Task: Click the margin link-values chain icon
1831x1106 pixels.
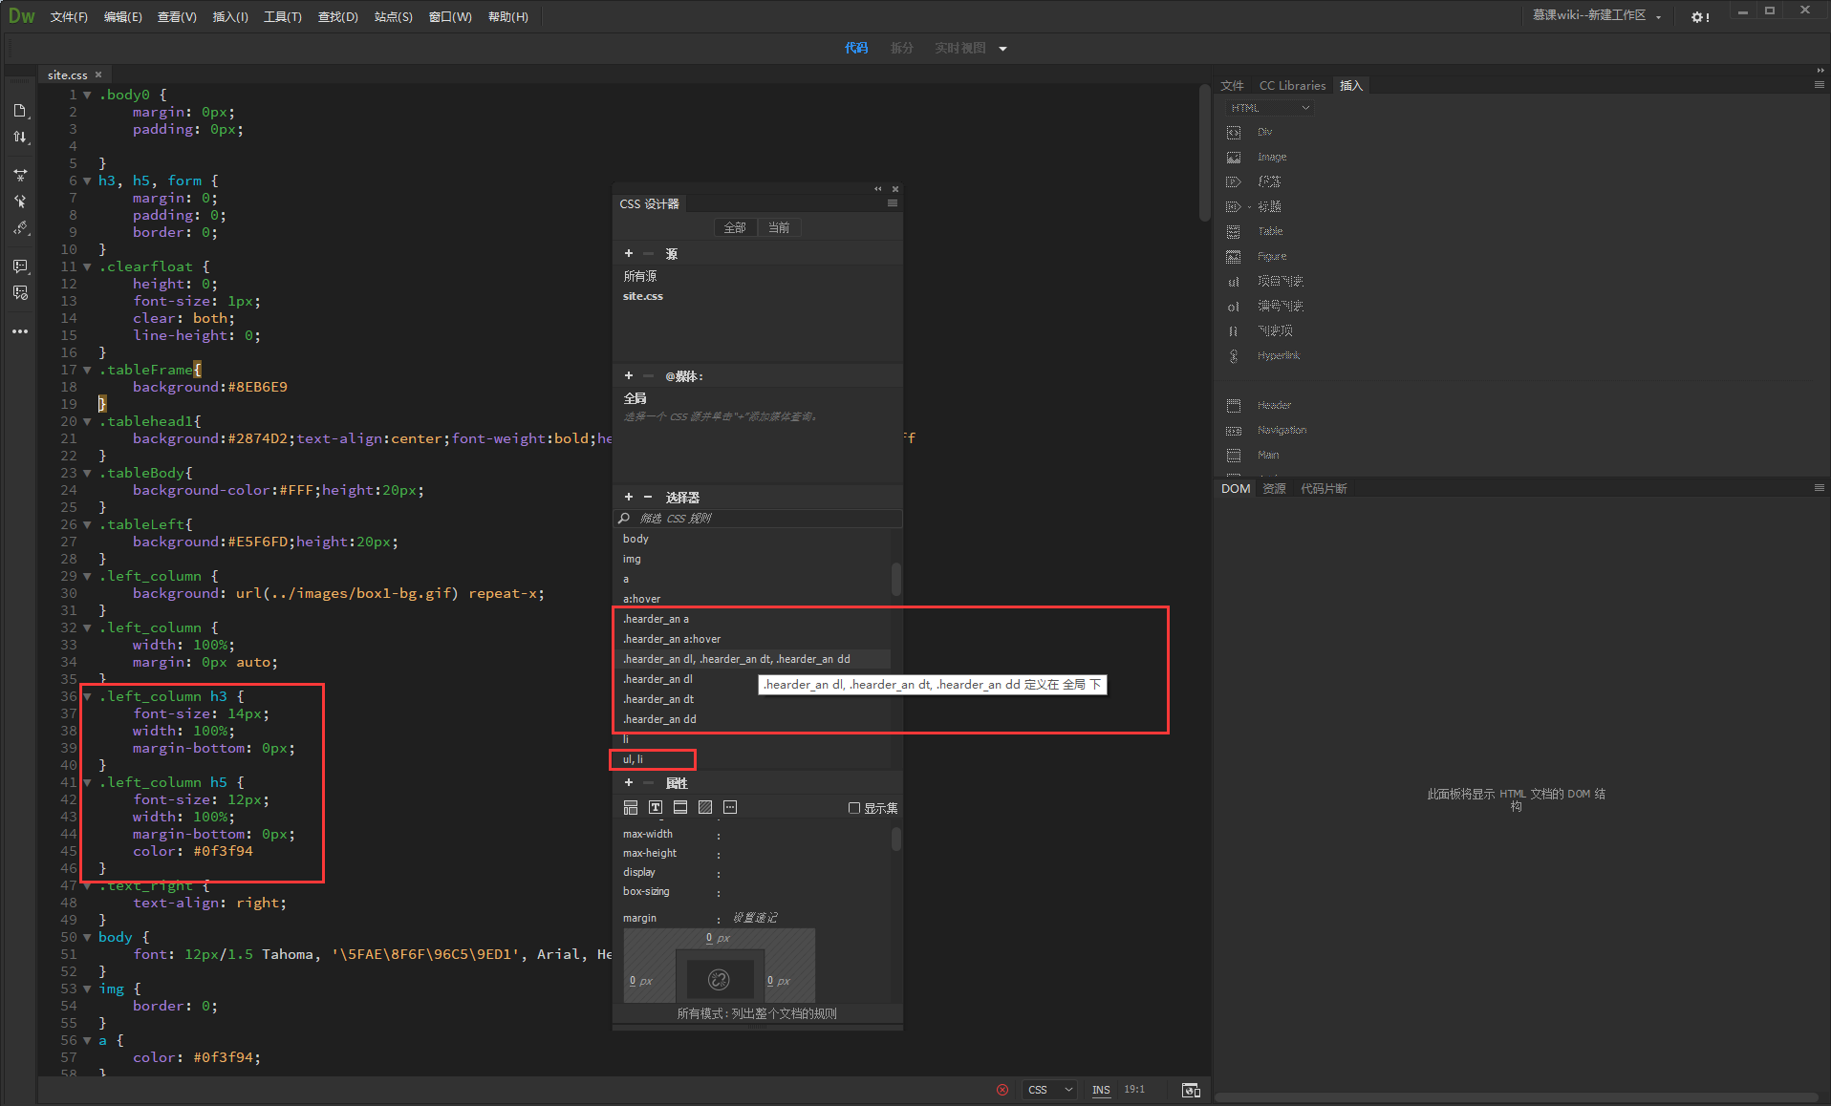Action: (719, 979)
